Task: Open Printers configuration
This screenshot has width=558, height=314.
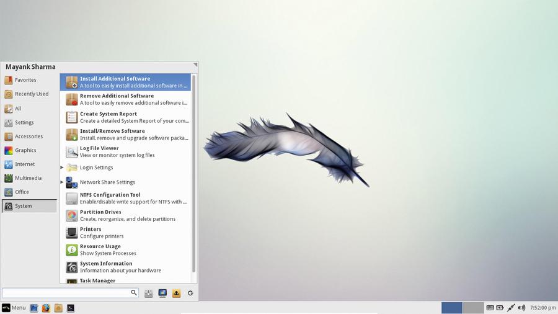Action: point(125,233)
